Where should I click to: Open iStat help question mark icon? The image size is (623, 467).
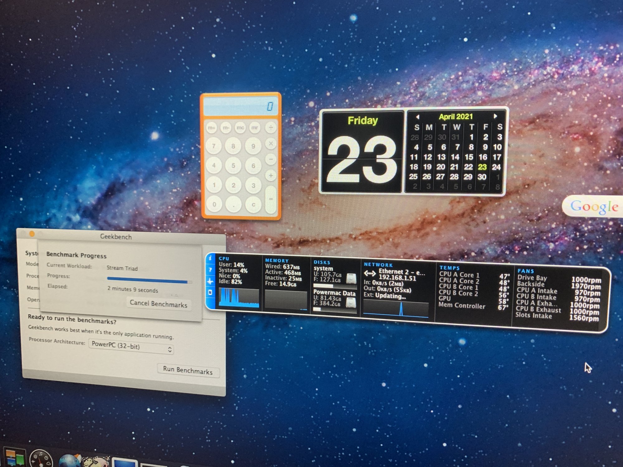(x=211, y=270)
